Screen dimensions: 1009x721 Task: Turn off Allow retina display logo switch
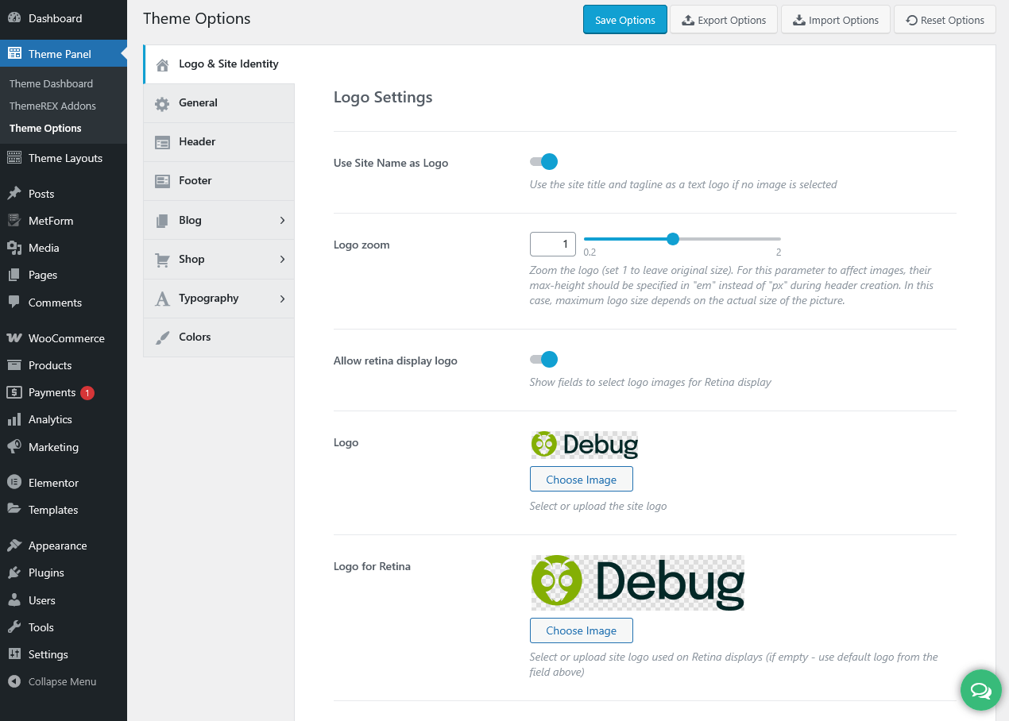[544, 360]
